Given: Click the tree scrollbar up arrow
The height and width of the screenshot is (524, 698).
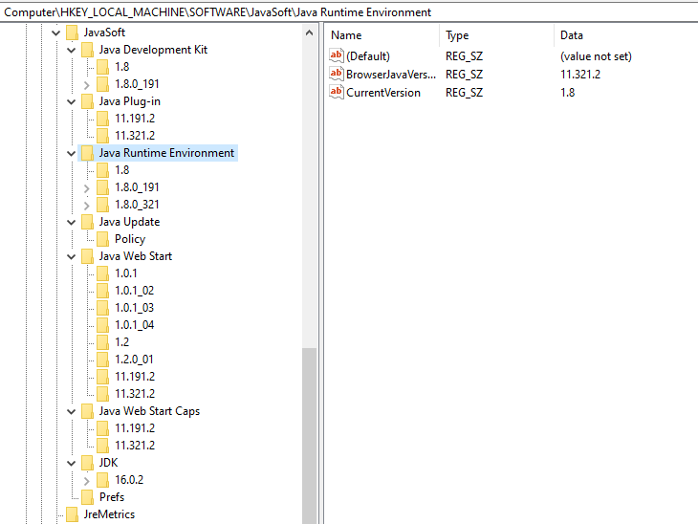Looking at the screenshot, I should [310, 33].
